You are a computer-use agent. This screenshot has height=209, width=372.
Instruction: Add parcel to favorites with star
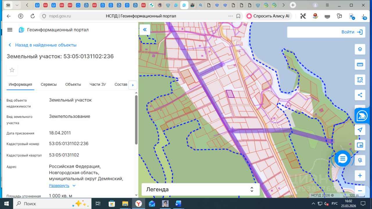(x=12, y=70)
